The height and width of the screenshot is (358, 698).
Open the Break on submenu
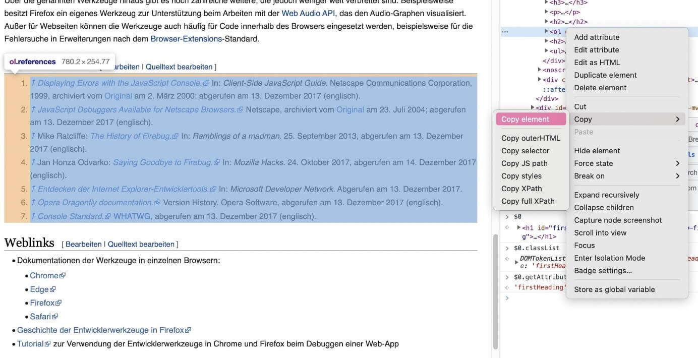(627, 176)
